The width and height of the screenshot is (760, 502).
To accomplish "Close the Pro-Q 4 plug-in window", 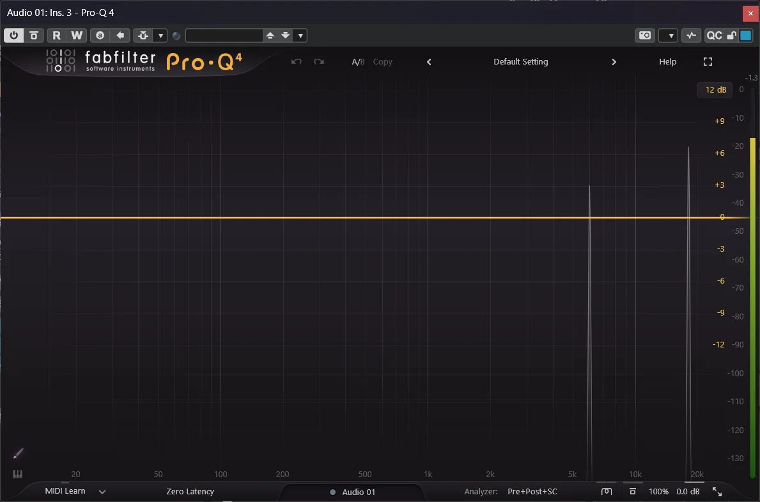I will tap(750, 13).
